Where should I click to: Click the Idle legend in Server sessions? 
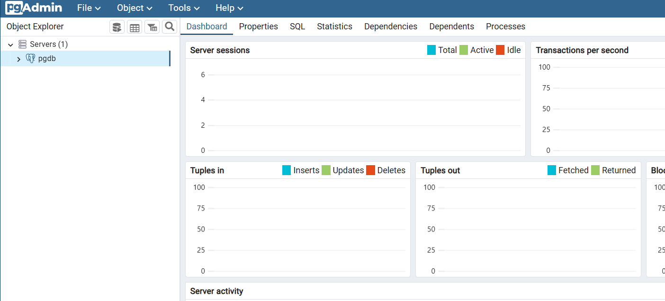[x=513, y=50]
